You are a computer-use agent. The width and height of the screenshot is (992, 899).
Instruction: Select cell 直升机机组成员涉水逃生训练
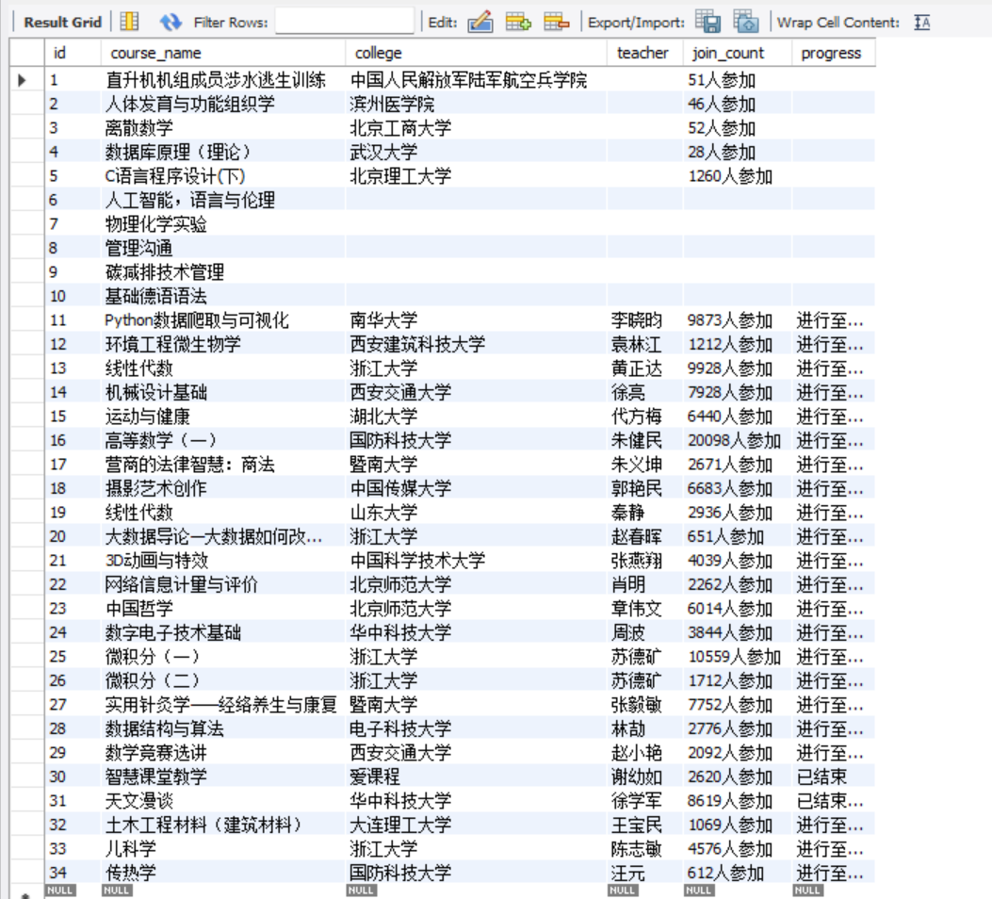(223, 80)
